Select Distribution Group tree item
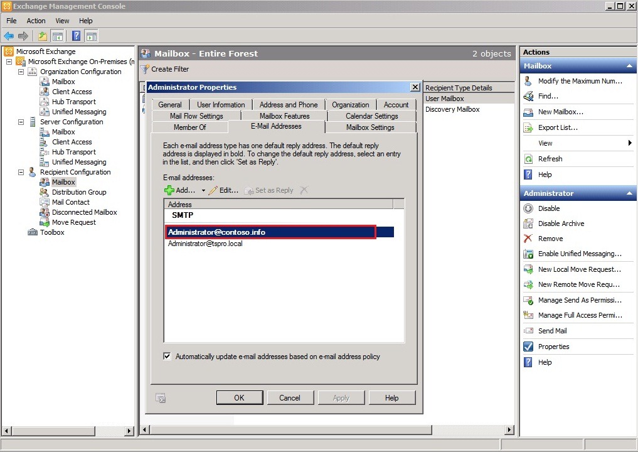 coord(79,192)
